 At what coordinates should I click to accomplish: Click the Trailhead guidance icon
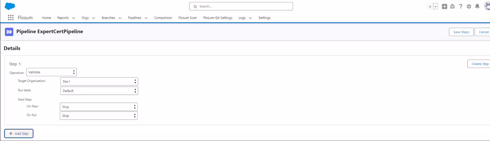pyautogui.click(x=452, y=6)
